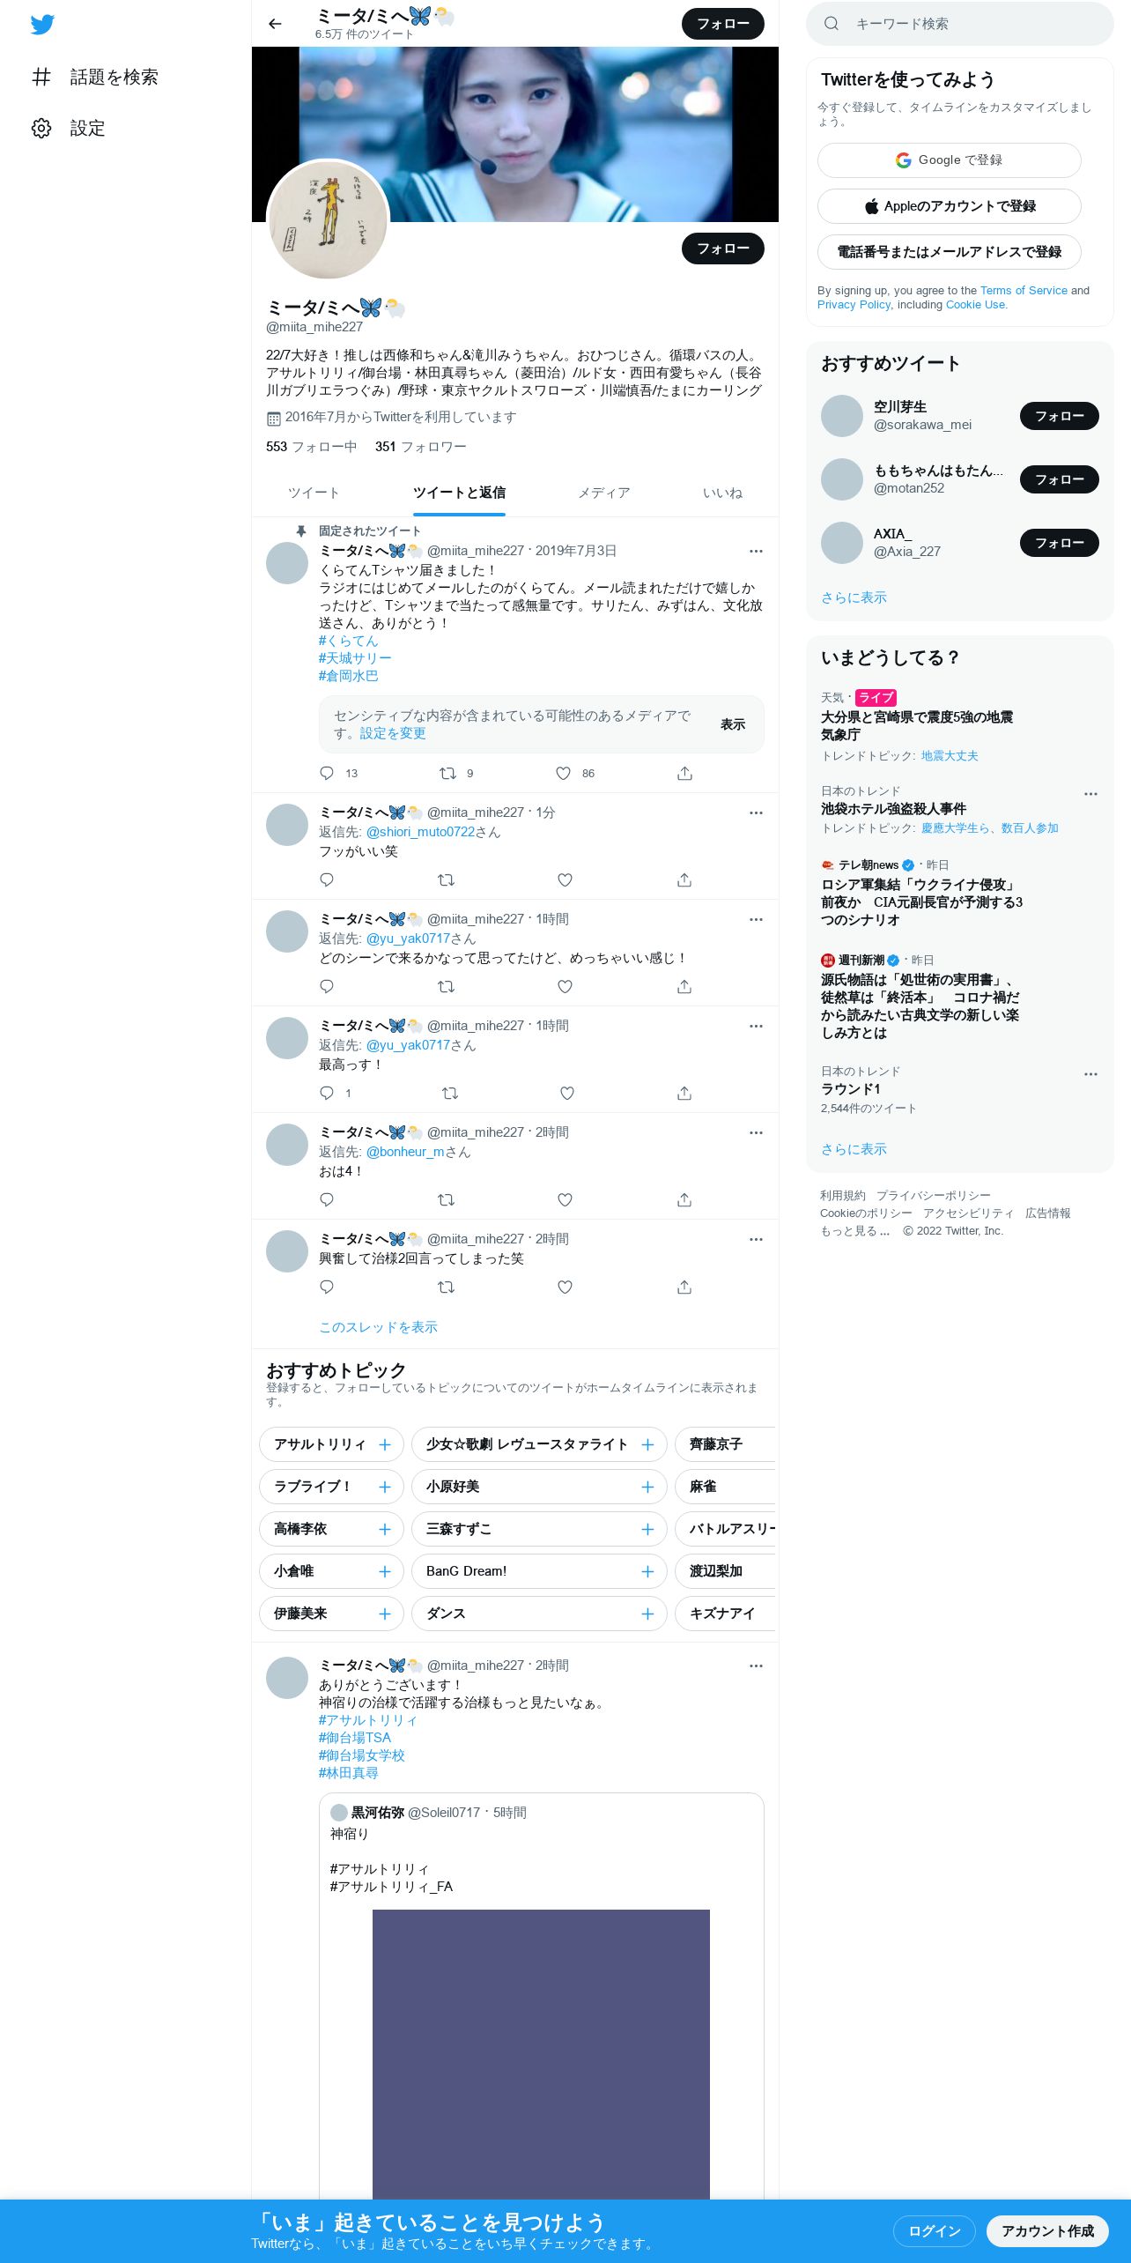Share the pinned tweet via share icon
Viewport: 1131px width, 2263px height.
tap(684, 773)
